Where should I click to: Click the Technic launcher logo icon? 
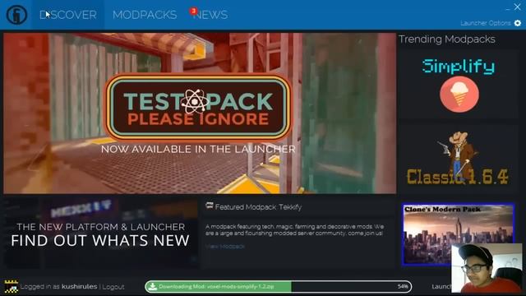click(16, 15)
